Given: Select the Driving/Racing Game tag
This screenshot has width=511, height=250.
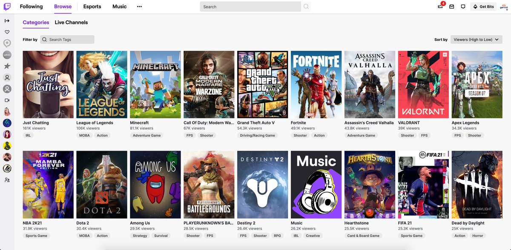Looking at the screenshot, I should click(258, 135).
